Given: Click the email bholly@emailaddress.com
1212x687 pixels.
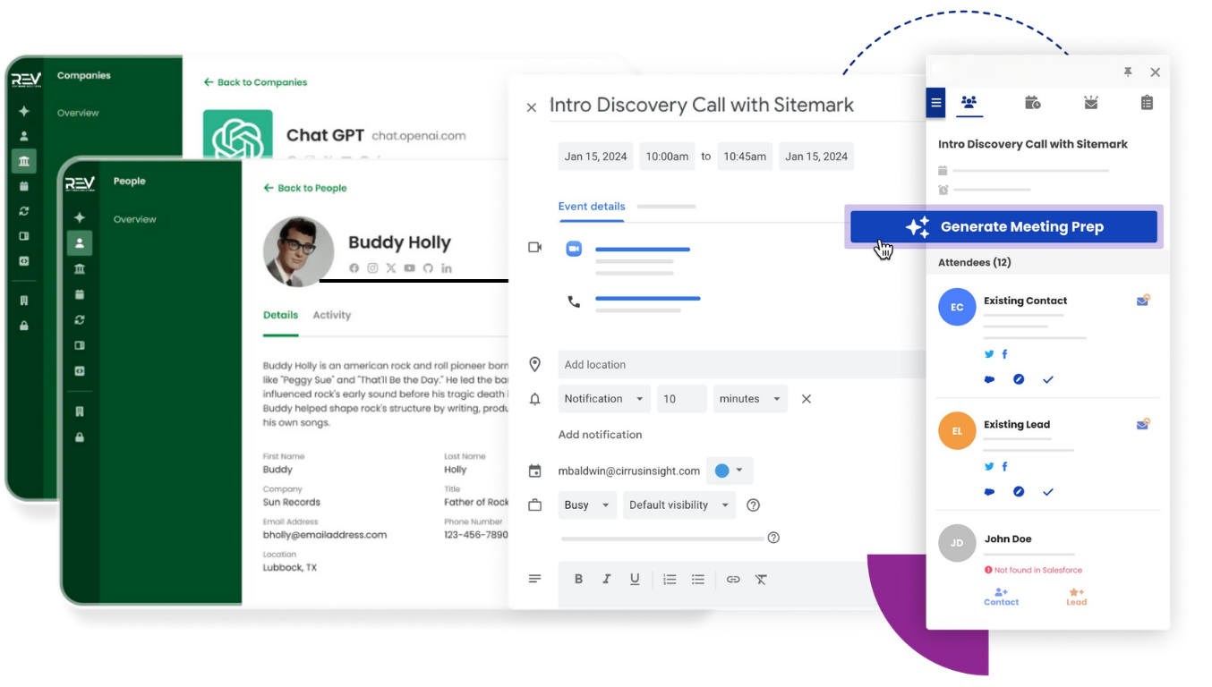Looking at the screenshot, I should [x=325, y=535].
